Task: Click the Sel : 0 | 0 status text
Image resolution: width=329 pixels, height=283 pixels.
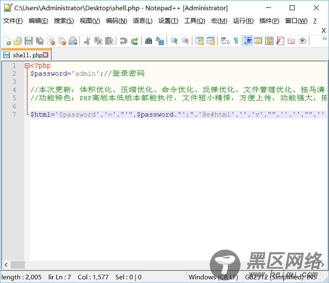Action: 129,277
